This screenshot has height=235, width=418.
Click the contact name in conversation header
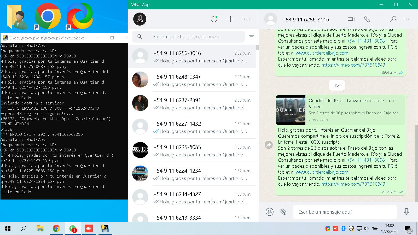click(x=306, y=20)
